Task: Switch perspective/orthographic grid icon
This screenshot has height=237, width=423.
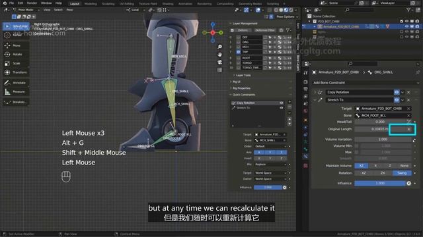Action: click(220, 70)
